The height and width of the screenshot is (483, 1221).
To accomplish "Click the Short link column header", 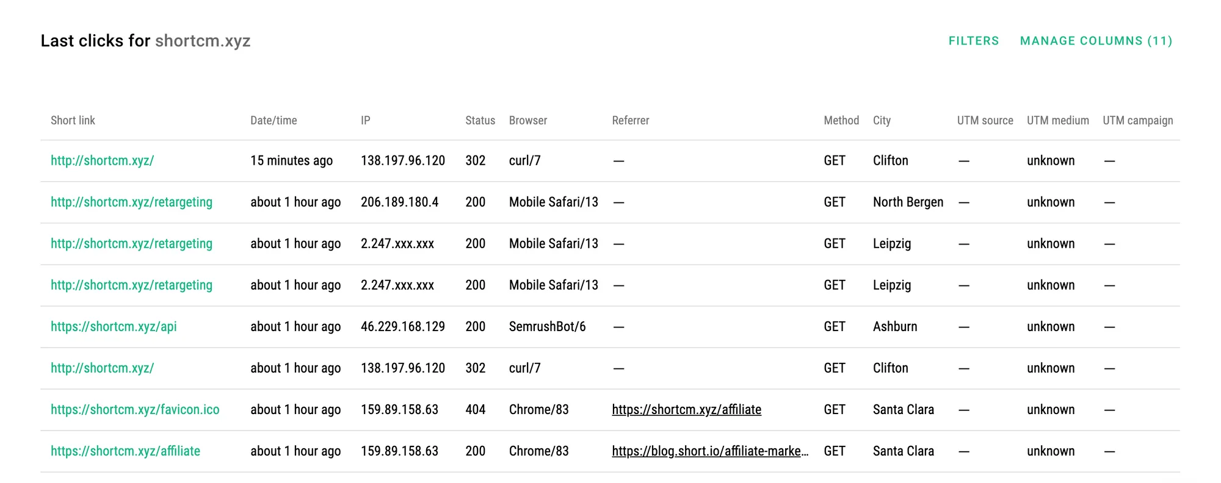I will pyautogui.click(x=73, y=120).
